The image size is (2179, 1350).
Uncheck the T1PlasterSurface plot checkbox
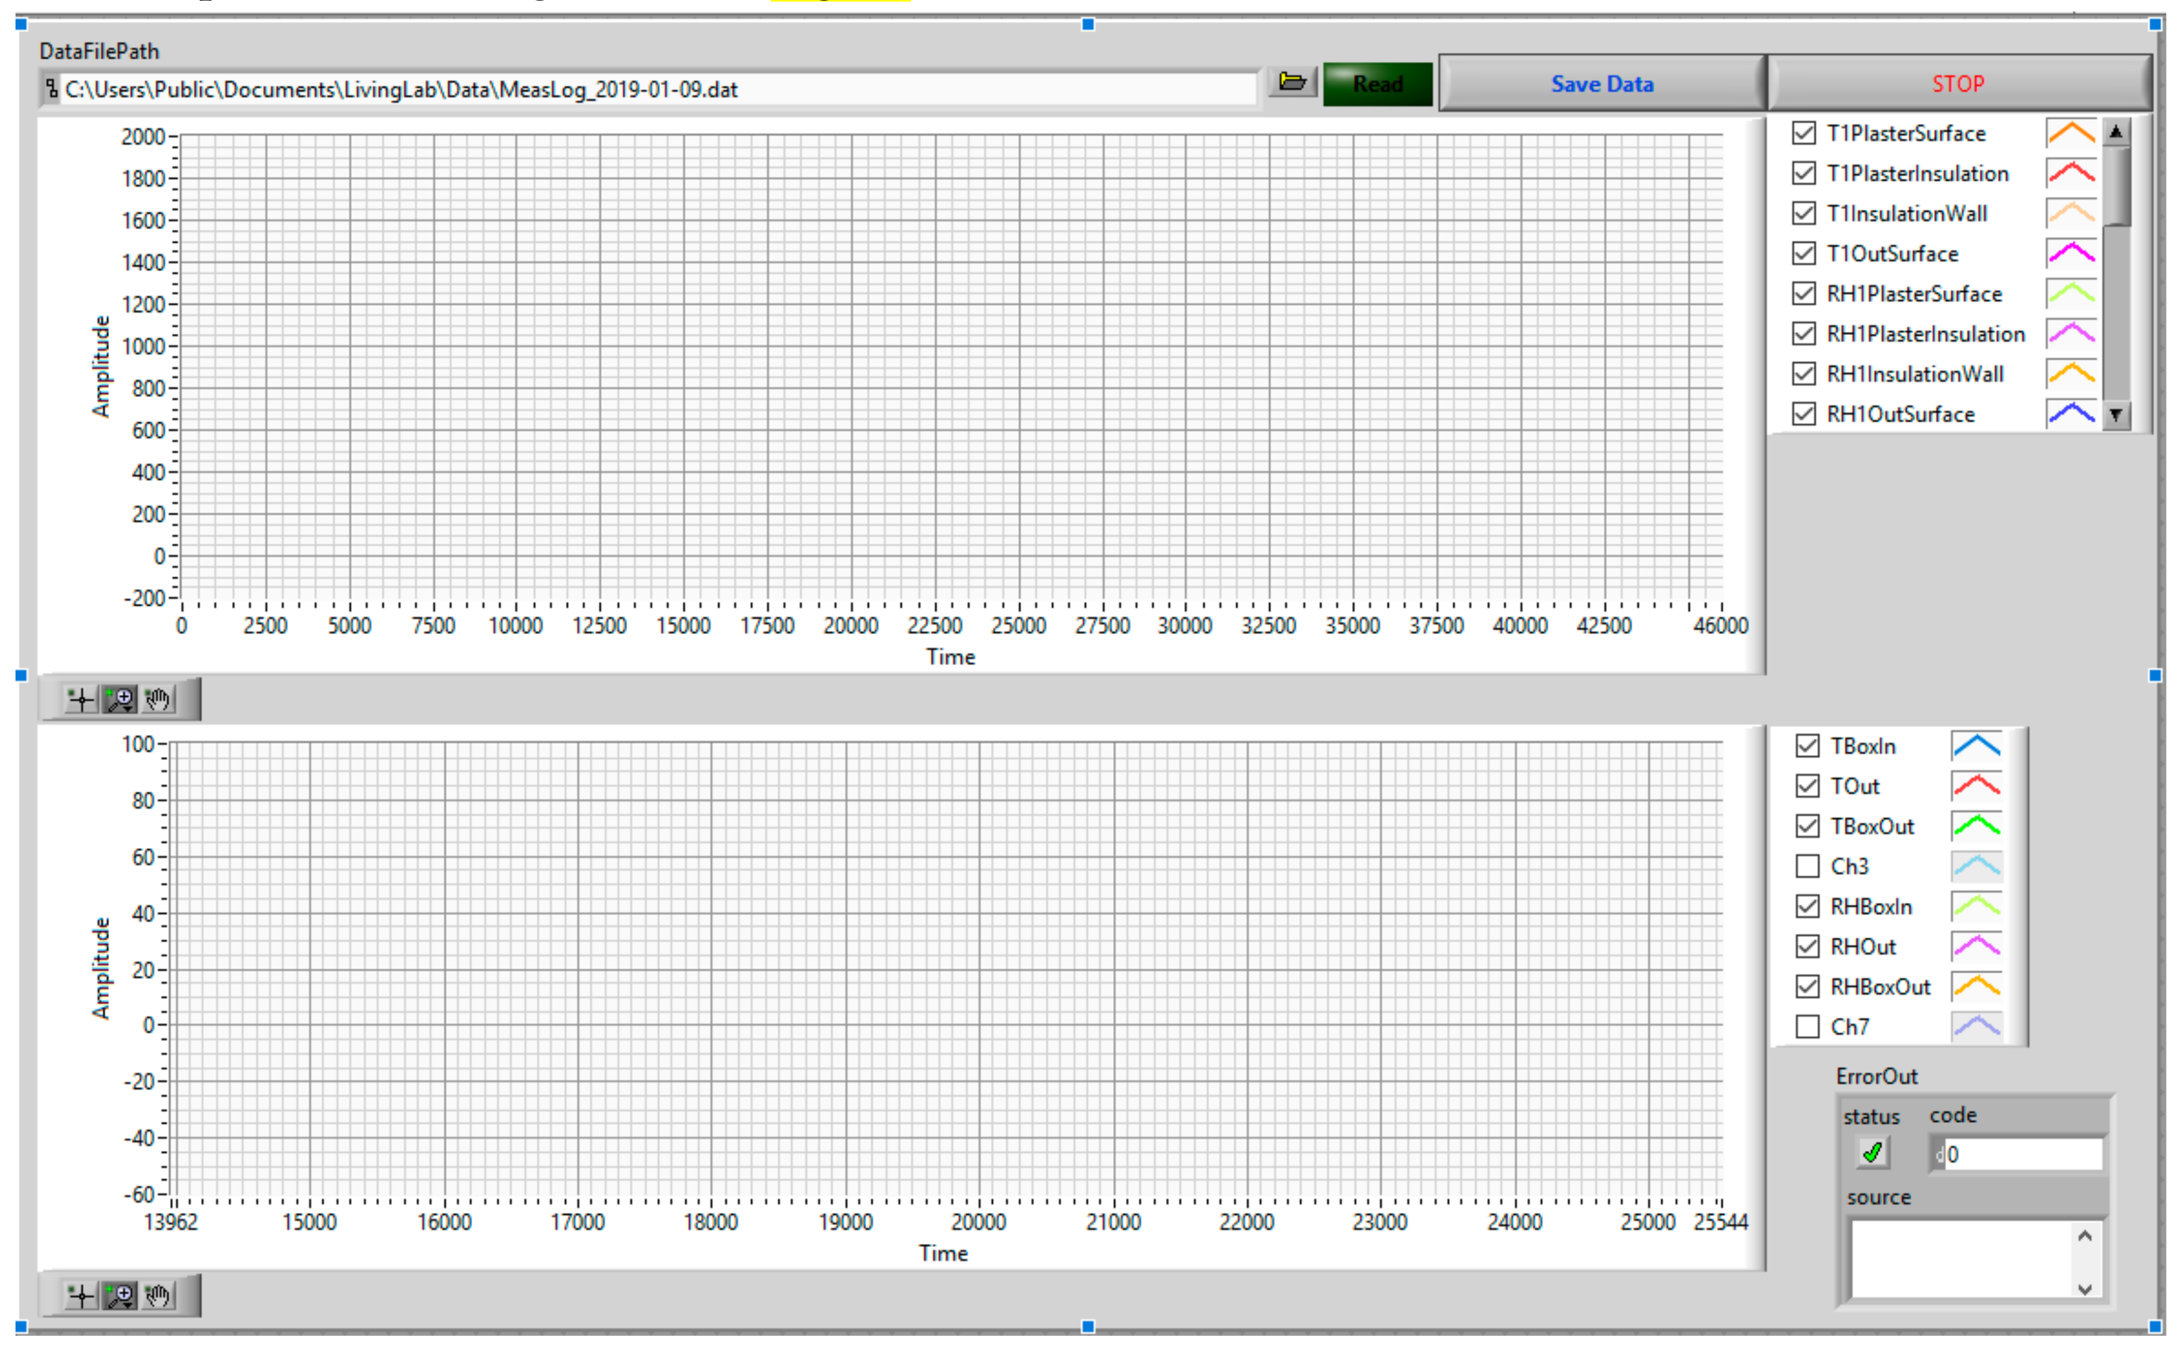click(1803, 133)
